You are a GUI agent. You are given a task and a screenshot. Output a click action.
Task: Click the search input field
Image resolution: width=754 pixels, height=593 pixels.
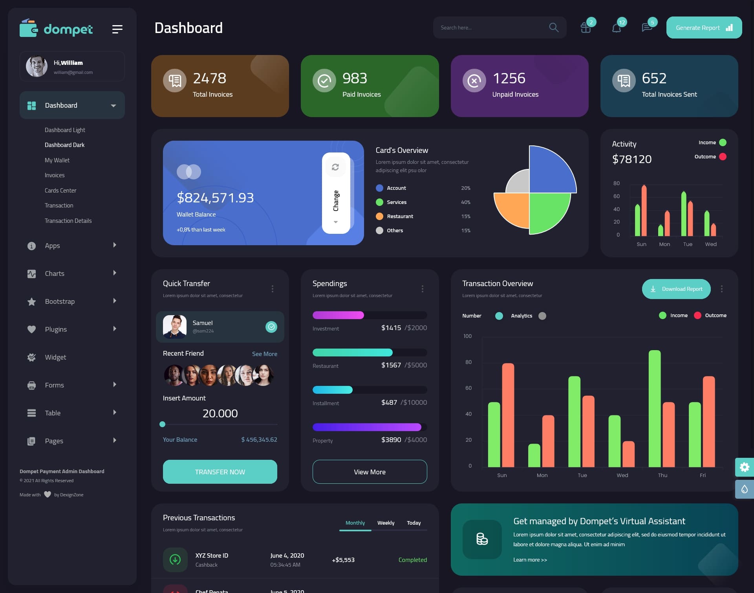[490, 28]
